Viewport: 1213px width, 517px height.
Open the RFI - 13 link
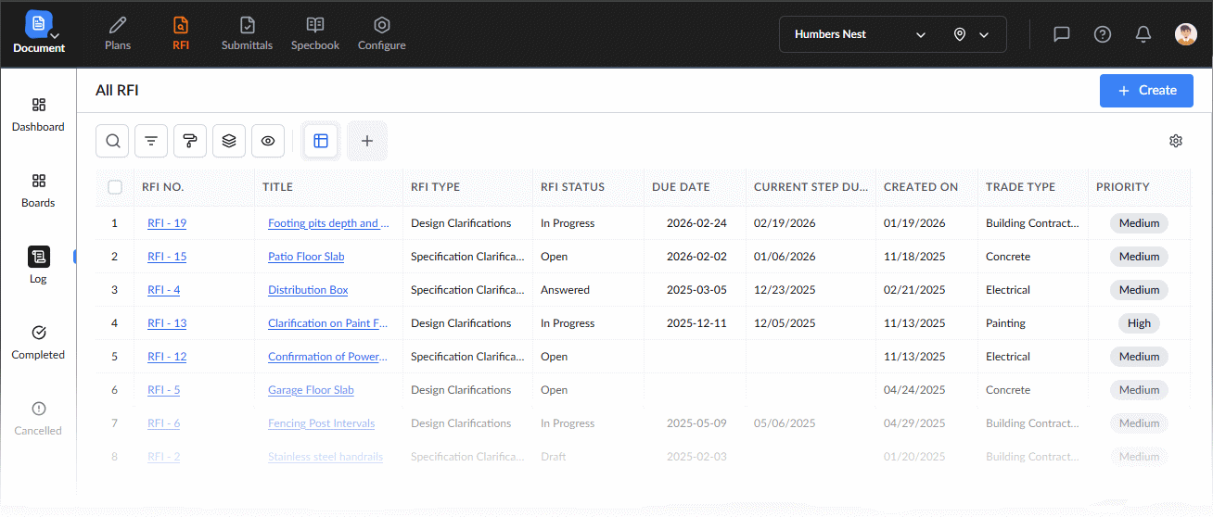(167, 323)
